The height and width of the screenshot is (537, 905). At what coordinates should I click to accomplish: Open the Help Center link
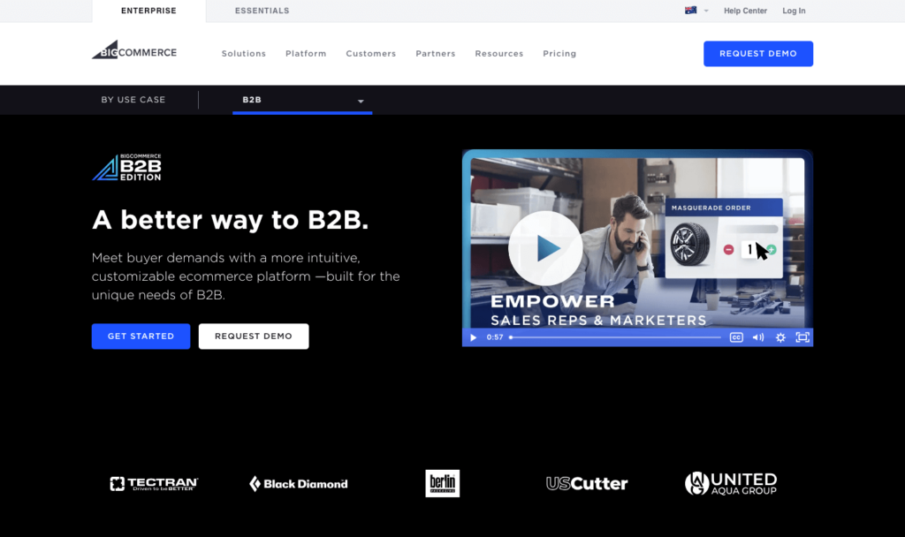(x=745, y=11)
